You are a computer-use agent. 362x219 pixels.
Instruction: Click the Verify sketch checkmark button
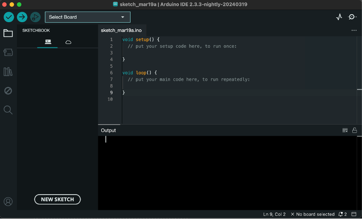(9, 17)
